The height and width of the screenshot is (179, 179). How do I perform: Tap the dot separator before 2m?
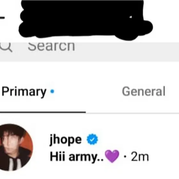(x=125, y=157)
